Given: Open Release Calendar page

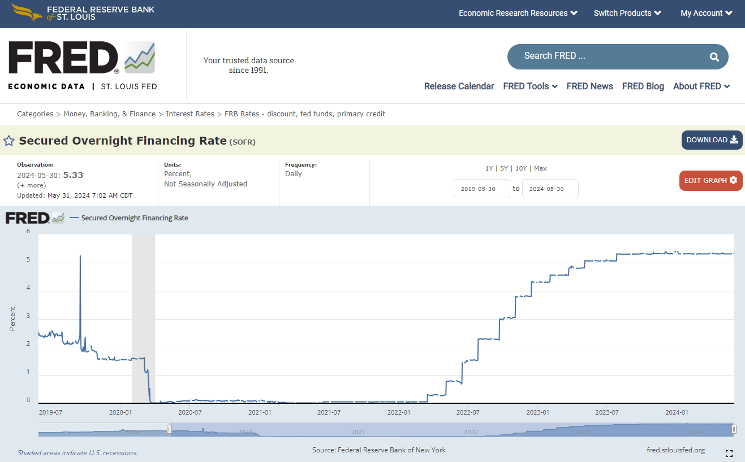Looking at the screenshot, I should 459,86.
